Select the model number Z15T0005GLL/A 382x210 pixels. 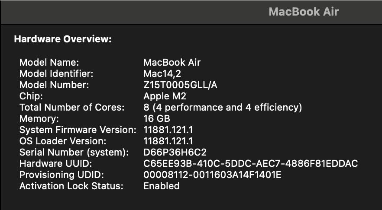click(180, 85)
